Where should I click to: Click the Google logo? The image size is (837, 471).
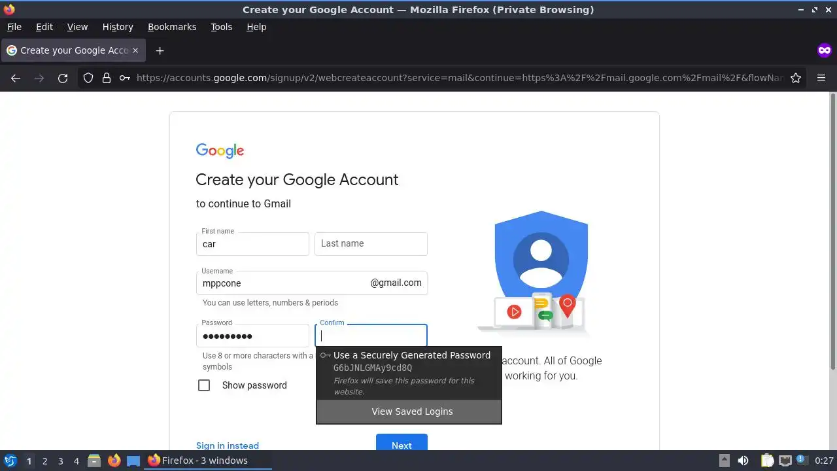(220, 151)
